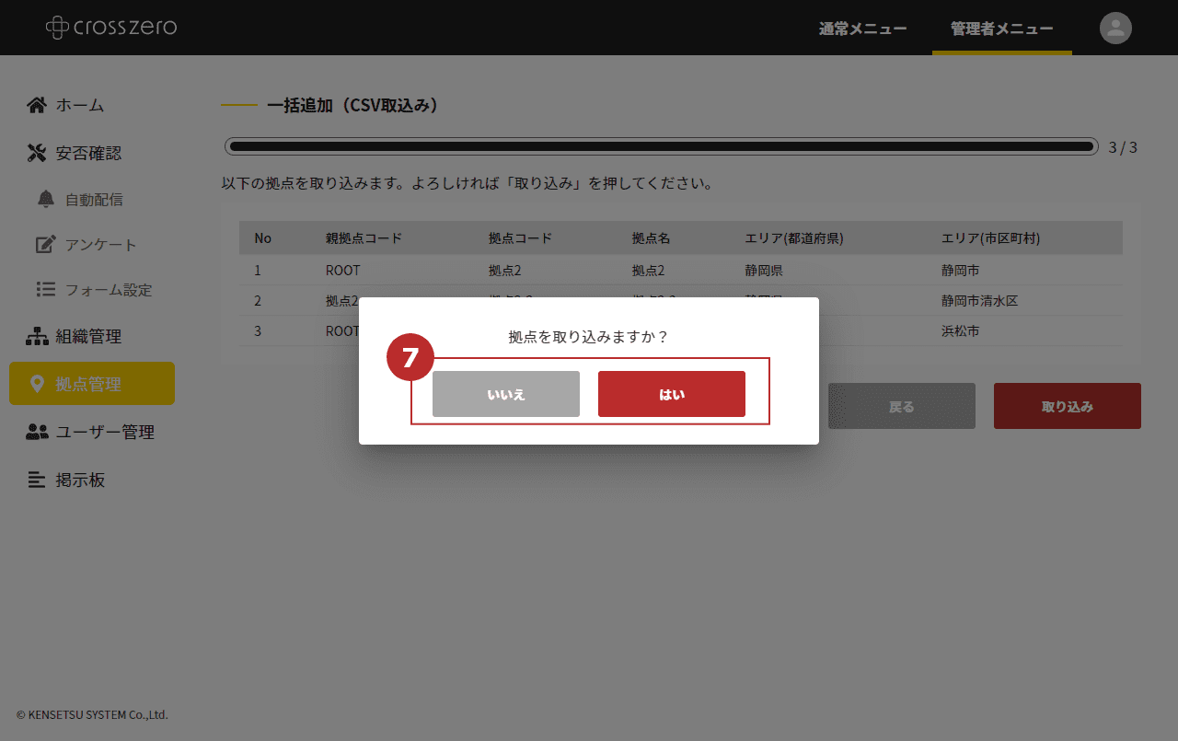Click the 拠点名 column header

[651, 238]
